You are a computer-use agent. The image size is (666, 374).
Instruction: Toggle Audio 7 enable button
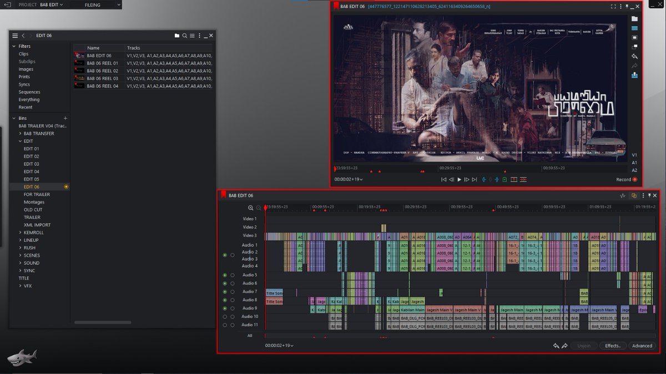[225, 291]
